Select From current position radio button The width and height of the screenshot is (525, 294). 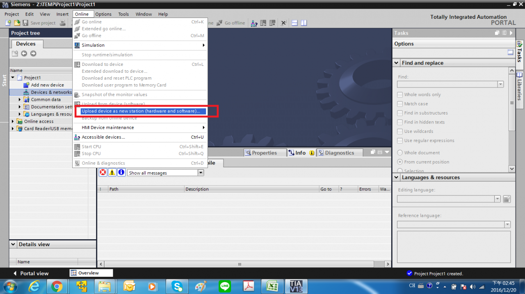tap(400, 162)
